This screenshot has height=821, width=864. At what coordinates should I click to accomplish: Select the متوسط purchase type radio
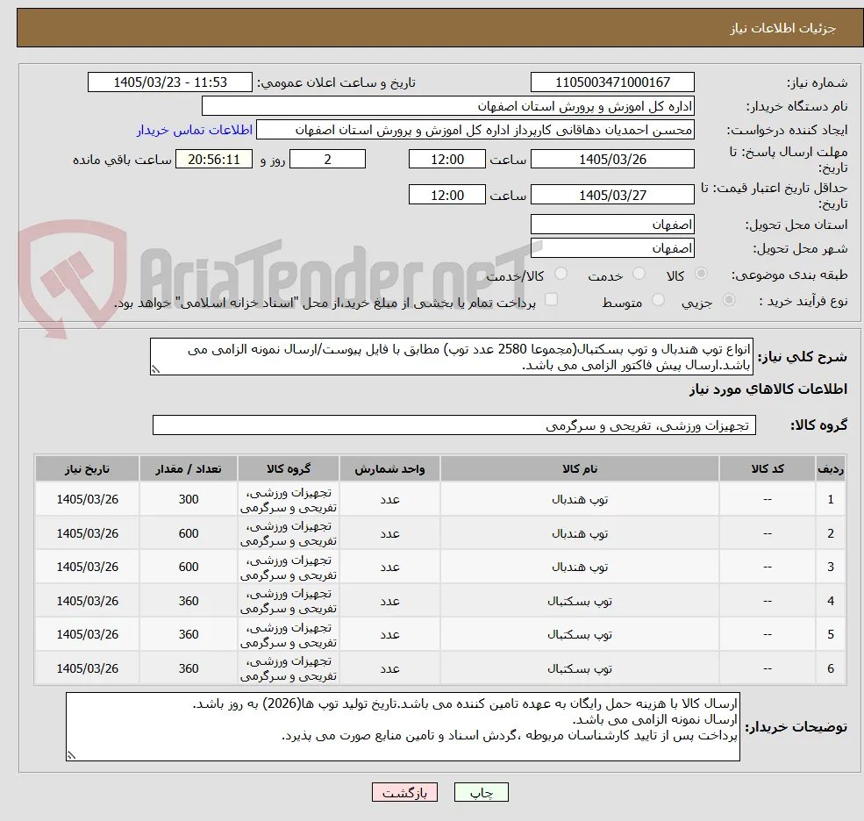coord(657,300)
